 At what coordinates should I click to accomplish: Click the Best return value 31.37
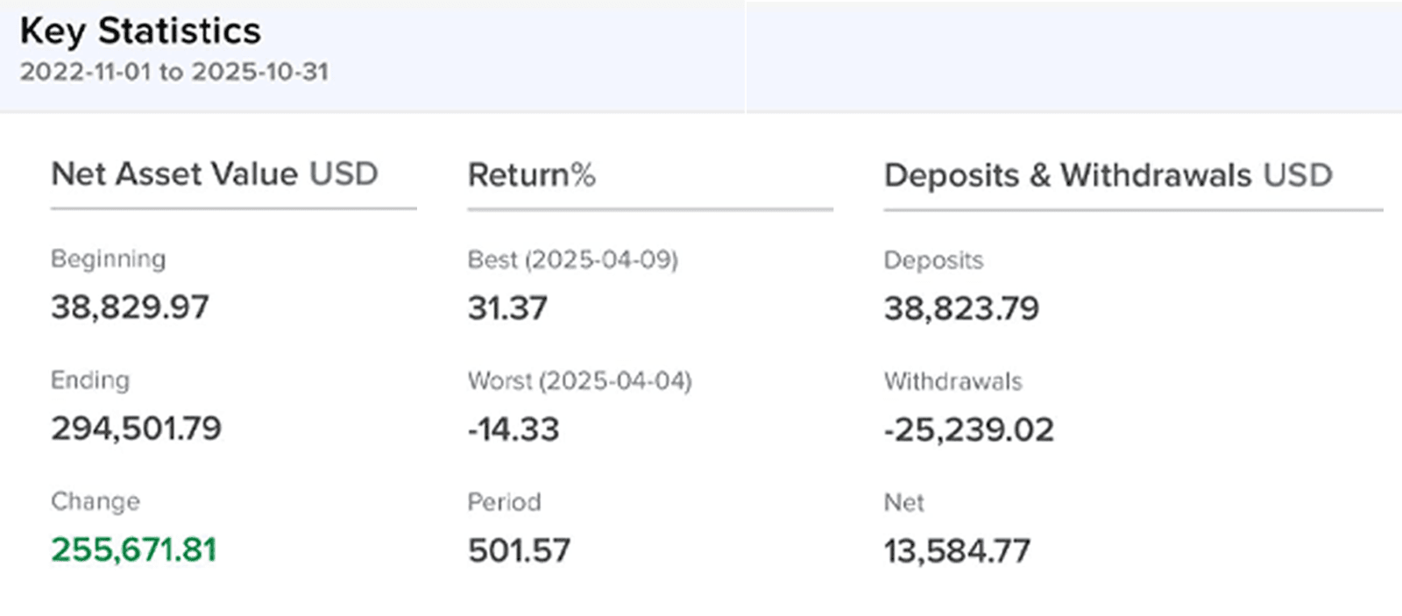point(507,308)
